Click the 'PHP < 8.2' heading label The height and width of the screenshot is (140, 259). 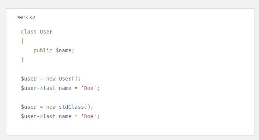(26, 18)
